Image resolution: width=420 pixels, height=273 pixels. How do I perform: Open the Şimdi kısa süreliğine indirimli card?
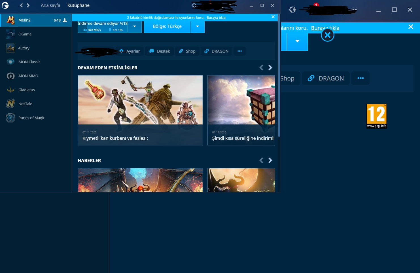(x=241, y=110)
